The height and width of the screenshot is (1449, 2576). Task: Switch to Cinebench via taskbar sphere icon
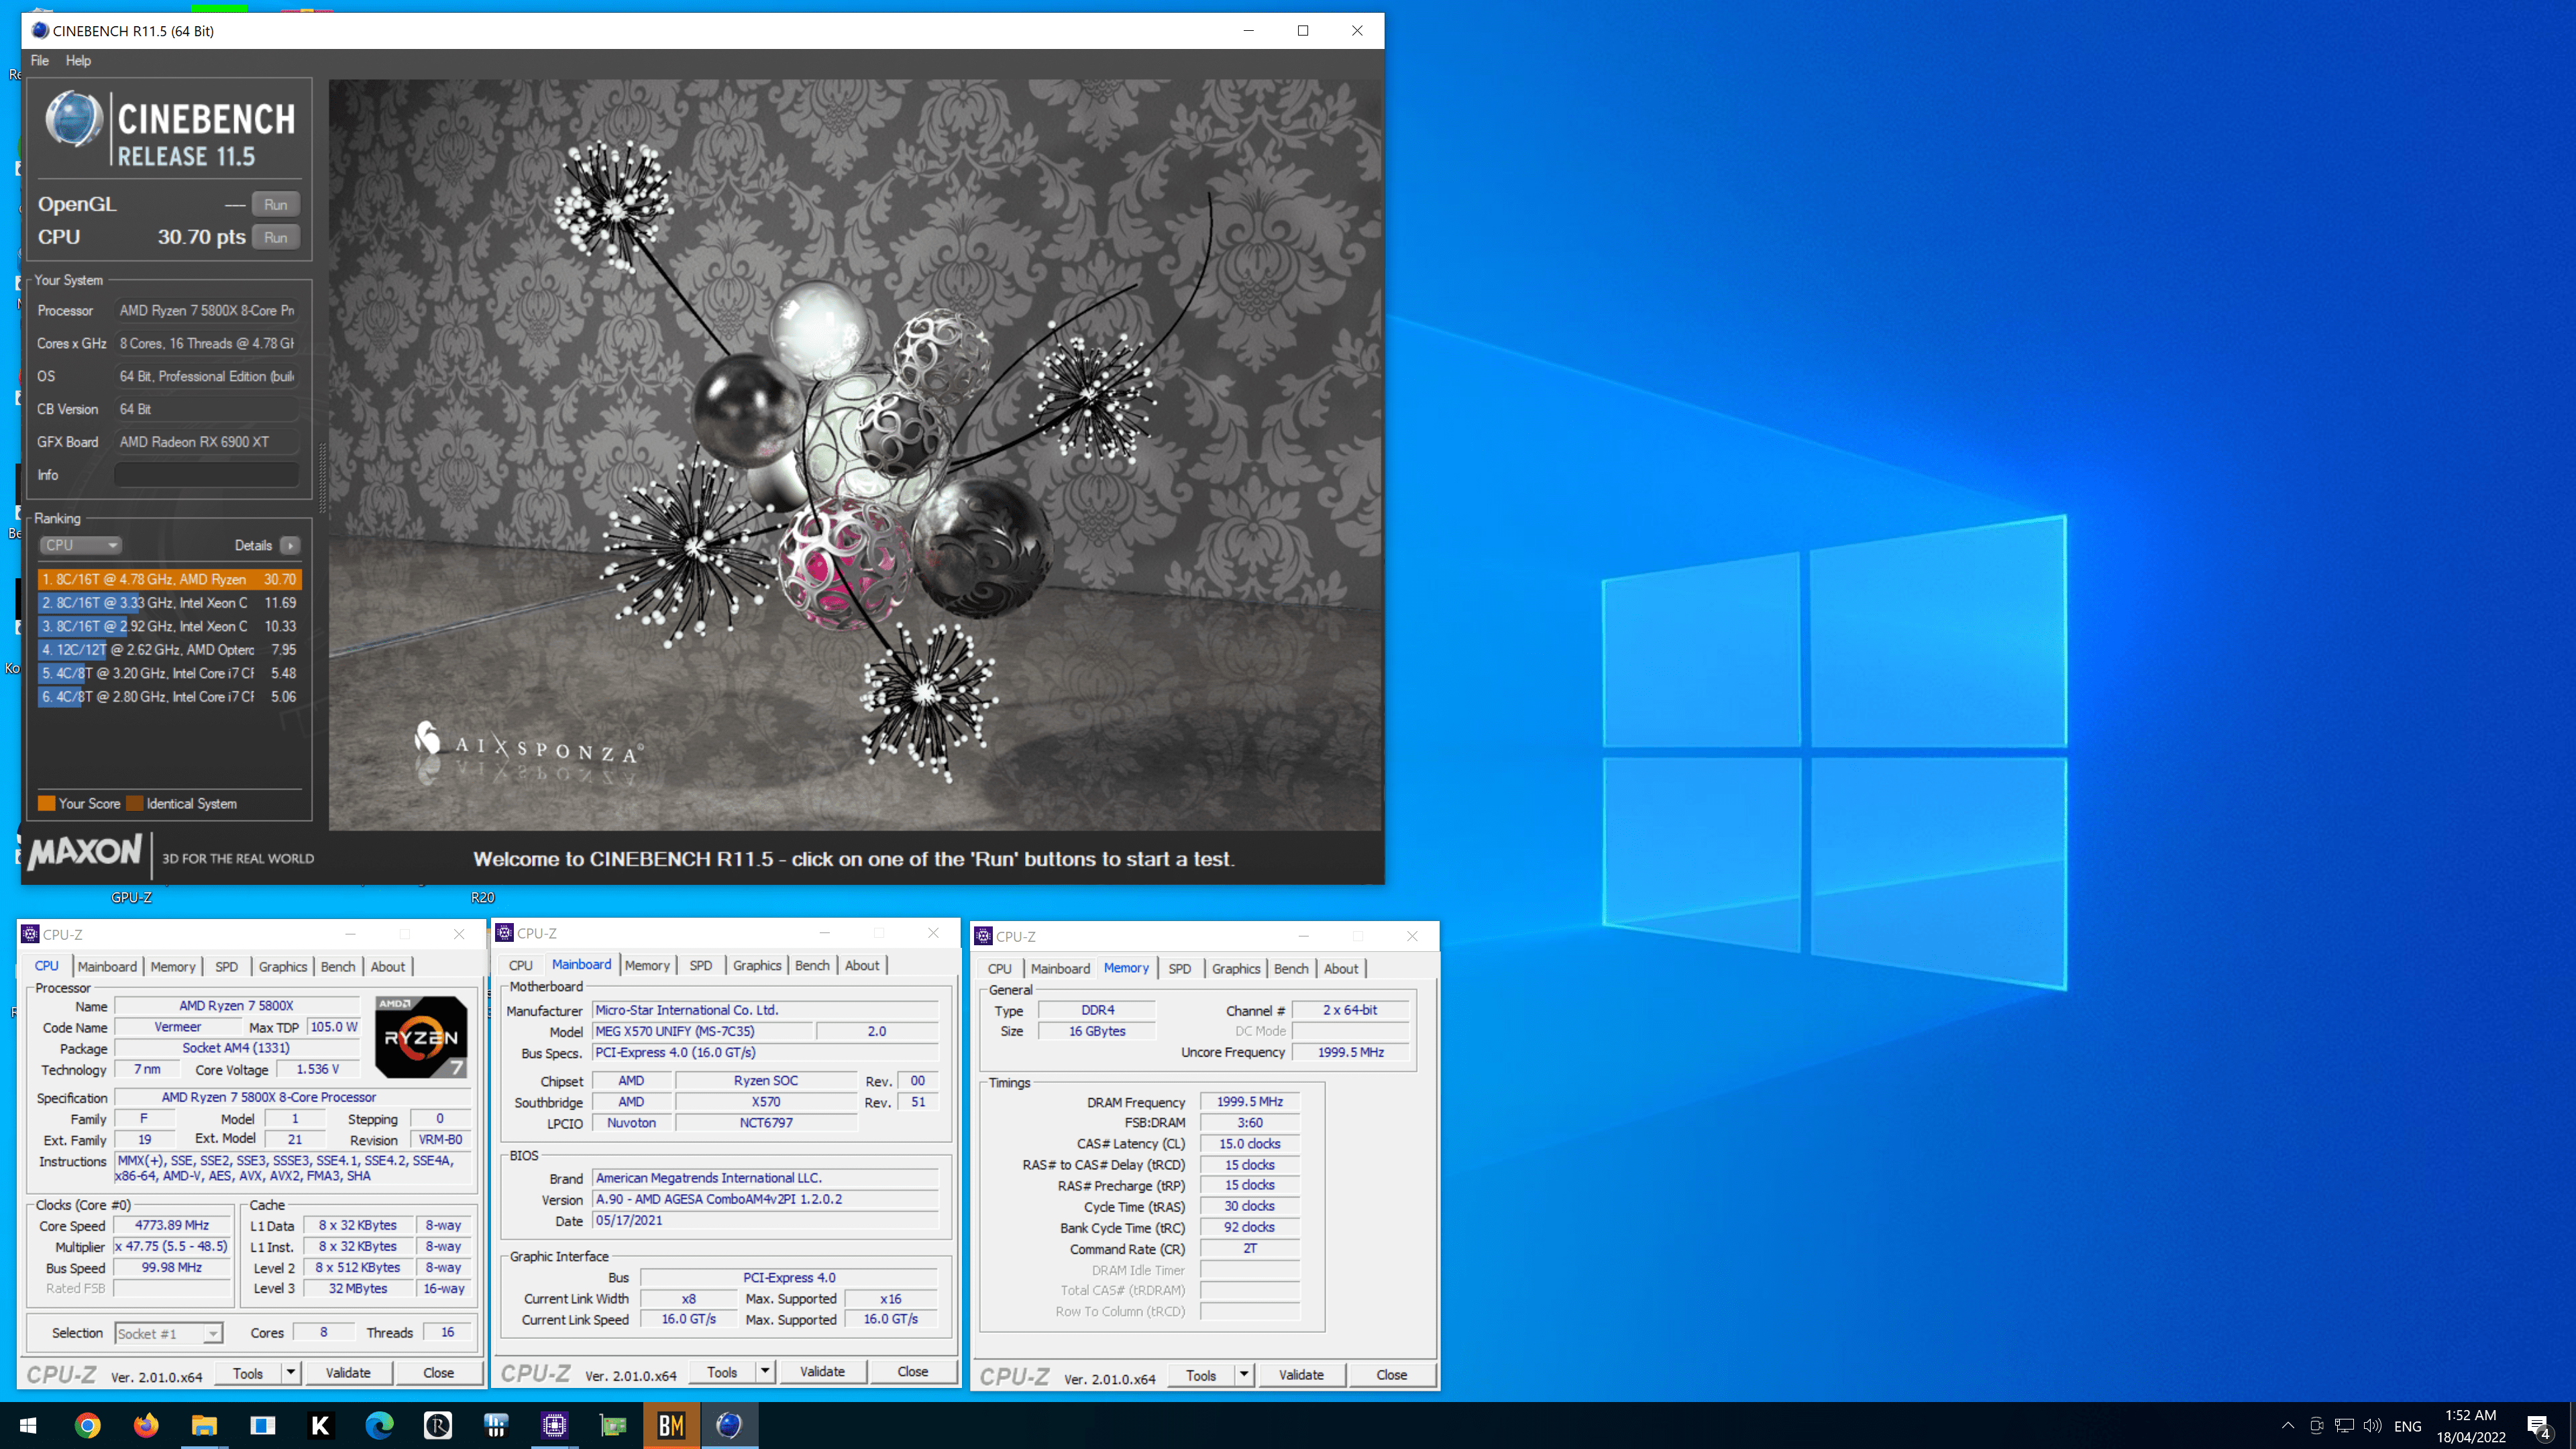730,1425
